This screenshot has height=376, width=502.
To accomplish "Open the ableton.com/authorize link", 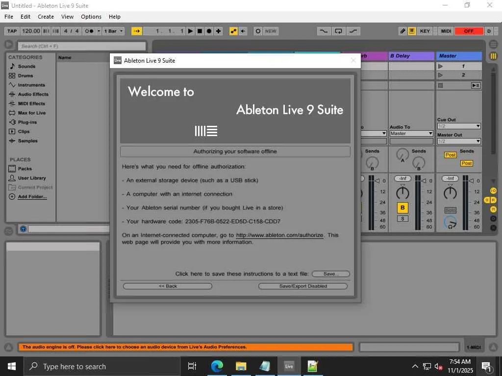I will tap(279, 235).
